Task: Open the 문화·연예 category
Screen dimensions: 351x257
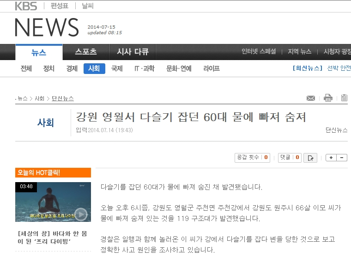Action: coord(179,68)
